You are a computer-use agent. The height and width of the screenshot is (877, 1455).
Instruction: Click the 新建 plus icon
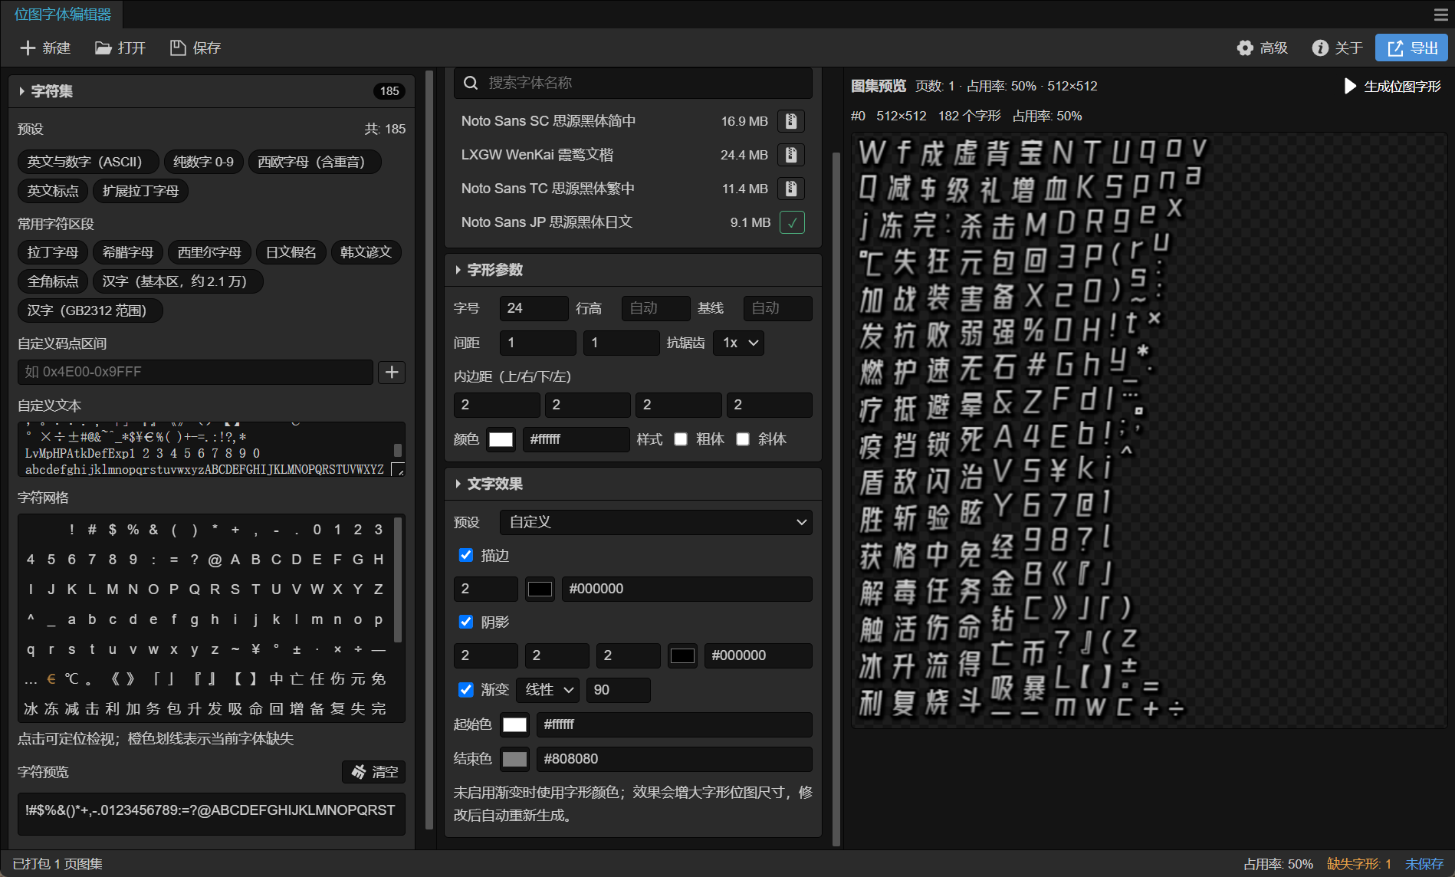tap(28, 48)
